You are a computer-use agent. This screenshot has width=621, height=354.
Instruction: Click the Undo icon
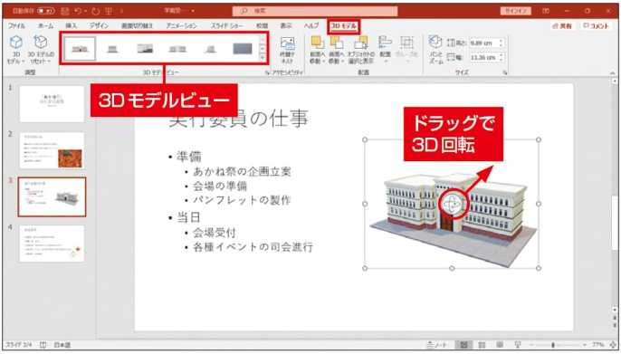click(x=78, y=11)
